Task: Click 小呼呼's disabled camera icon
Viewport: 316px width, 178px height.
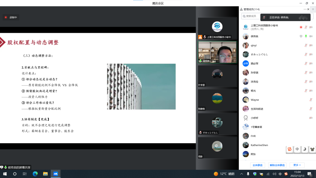Action: click(x=311, y=118)
